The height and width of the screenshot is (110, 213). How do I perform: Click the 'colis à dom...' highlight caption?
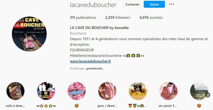pyautogui.click(x=15, y=106)
